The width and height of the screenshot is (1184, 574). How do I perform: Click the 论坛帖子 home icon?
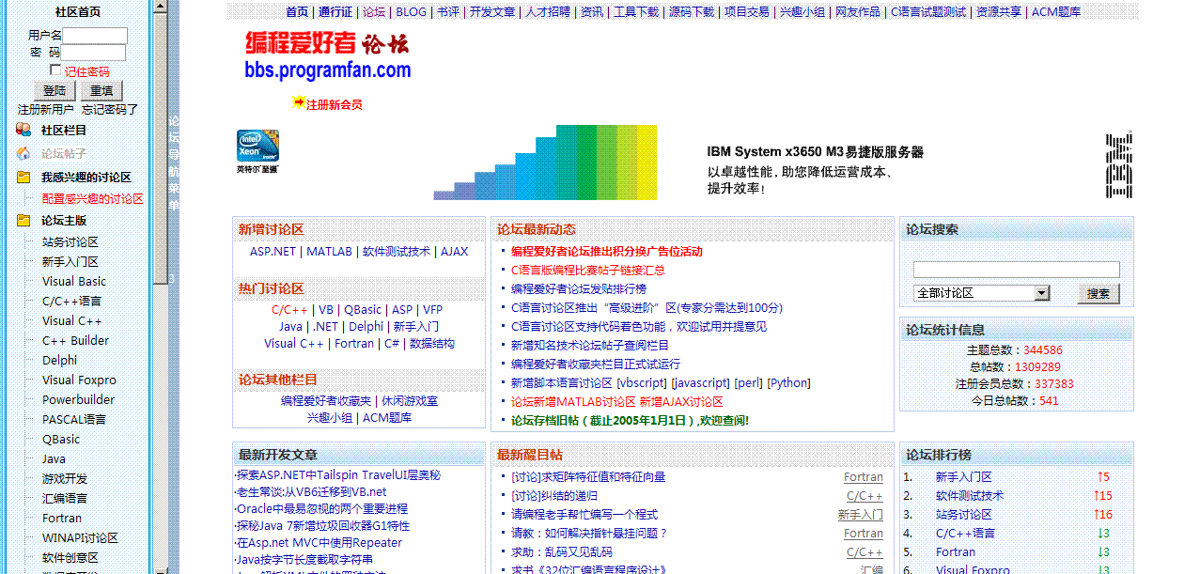pos(23,153)
